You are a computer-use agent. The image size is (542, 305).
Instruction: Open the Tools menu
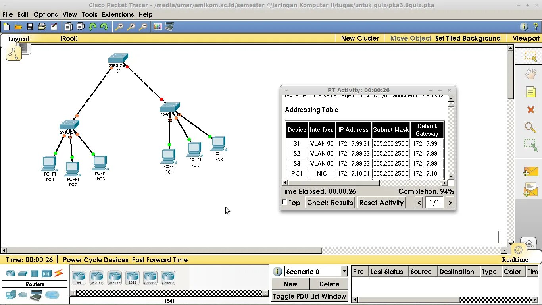(89, 14)
